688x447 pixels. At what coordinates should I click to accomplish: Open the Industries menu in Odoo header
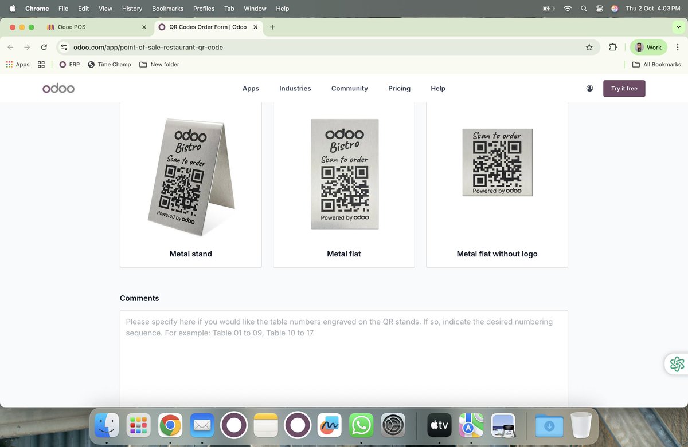click(295, 89)
